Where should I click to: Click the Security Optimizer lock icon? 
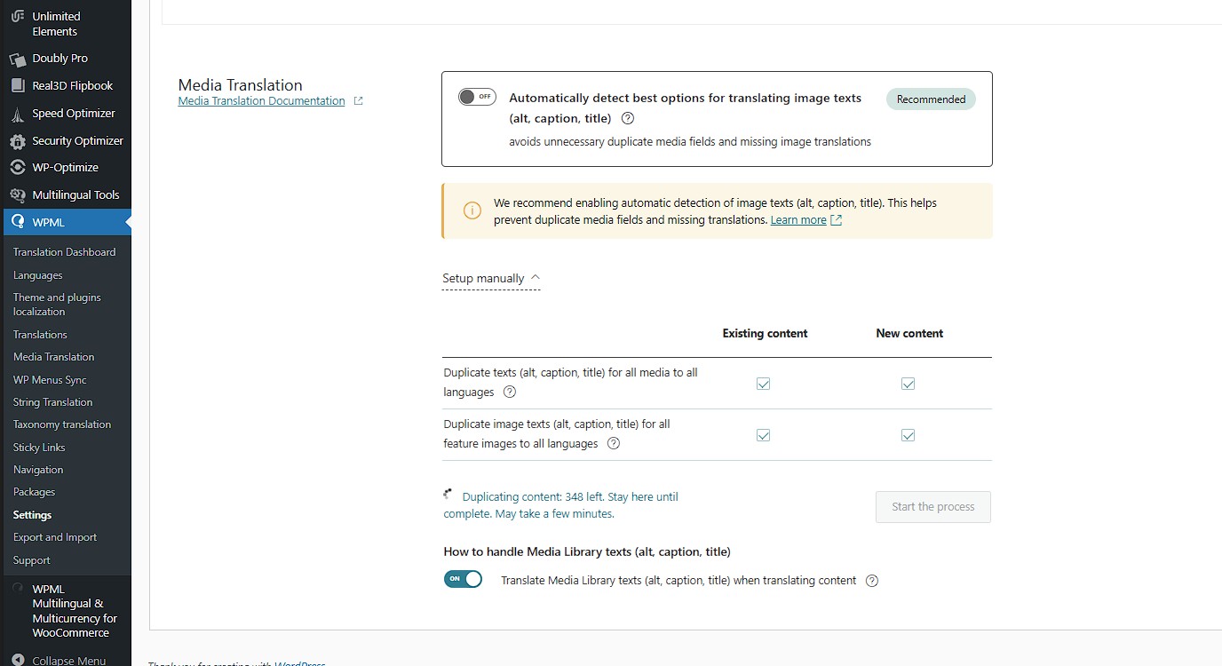click(18, 141)
